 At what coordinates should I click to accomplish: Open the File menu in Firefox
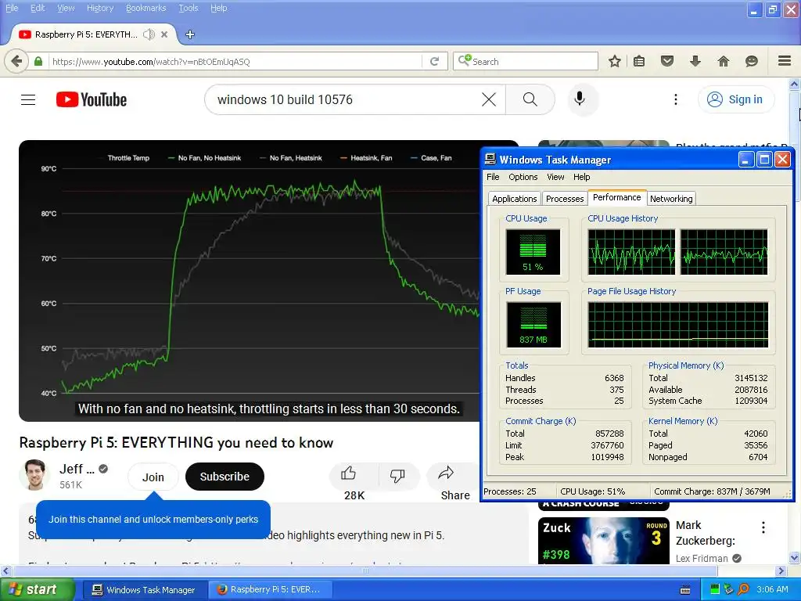pos(12,8)
